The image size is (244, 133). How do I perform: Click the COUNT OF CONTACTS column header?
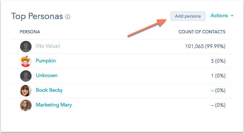[202, 32]
